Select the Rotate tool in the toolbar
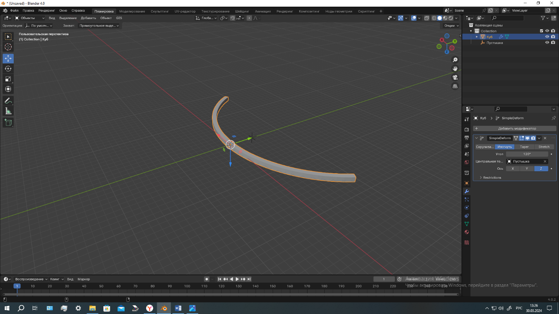Screen dimensions: 559x314 click(x=8, y=69)
